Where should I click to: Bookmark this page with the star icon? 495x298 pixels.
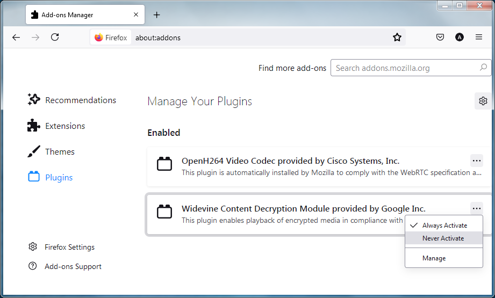click(397, 38)
